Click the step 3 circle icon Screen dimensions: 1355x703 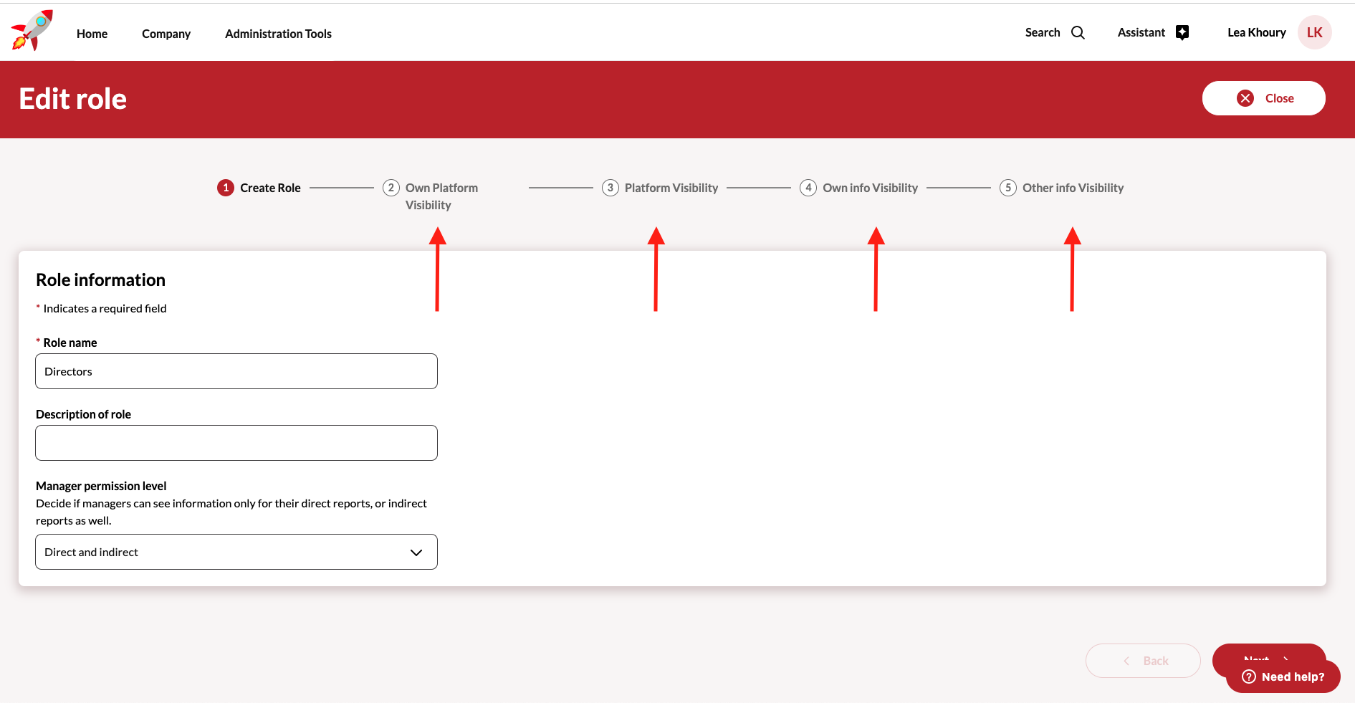tap(610, 188)
